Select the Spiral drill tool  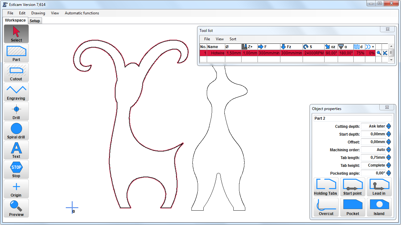click(x=16, y=131)
